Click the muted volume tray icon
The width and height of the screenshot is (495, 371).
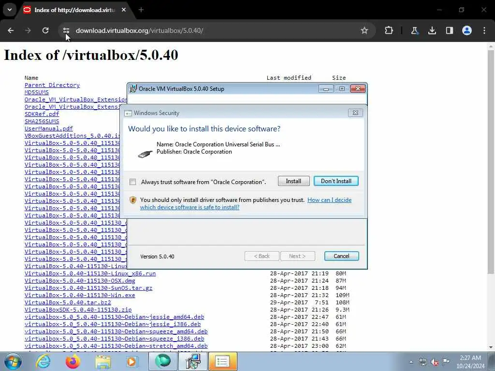(435, 362)
